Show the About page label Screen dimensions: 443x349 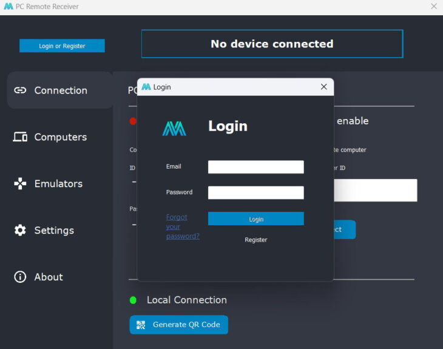[x=49, y=277]
